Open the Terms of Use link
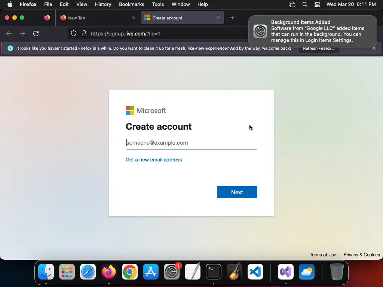The height and width of the screenshot is (287, 383). click(x=323, y=255)
